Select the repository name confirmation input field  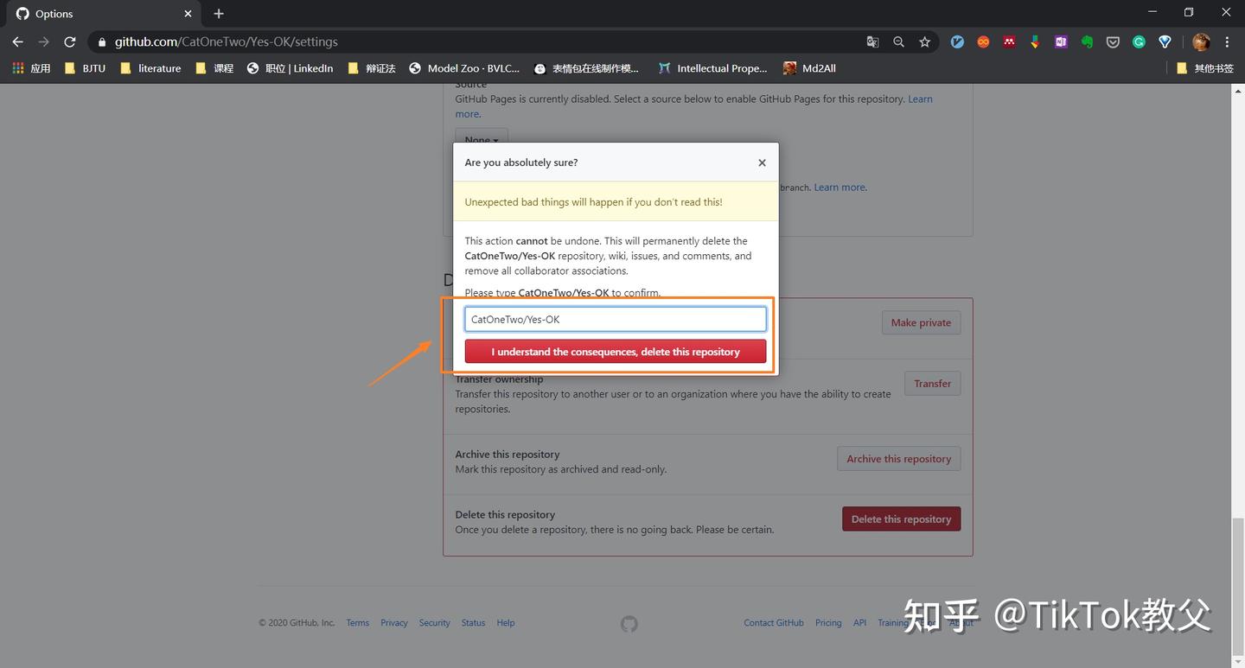pos(615,318)
